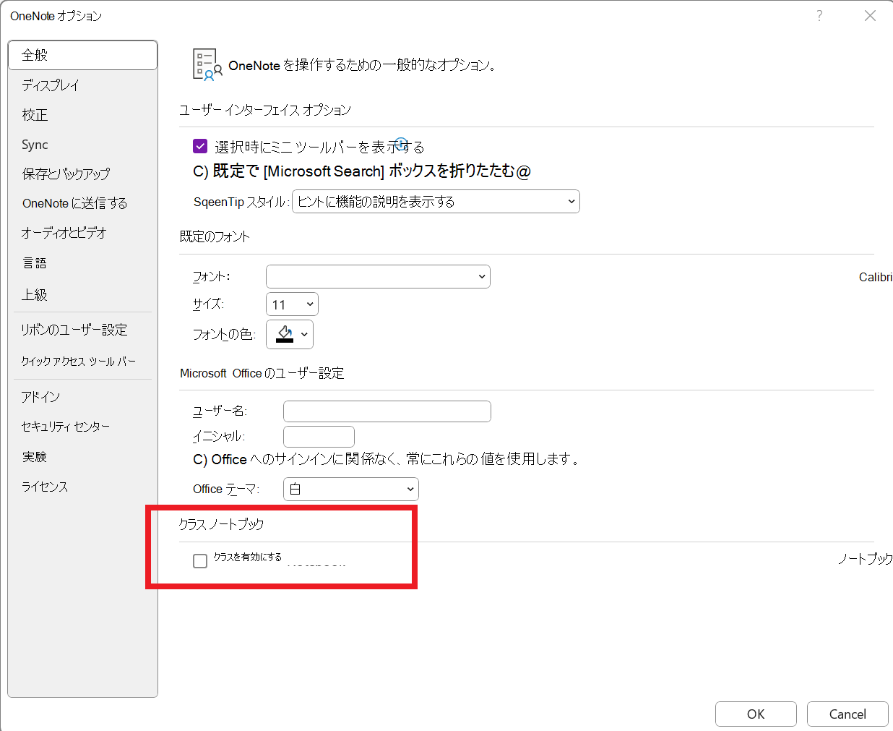The width and height of the screenshot is (893, 731).
Task: Close the OneNote options dialog
Action: 870,16
